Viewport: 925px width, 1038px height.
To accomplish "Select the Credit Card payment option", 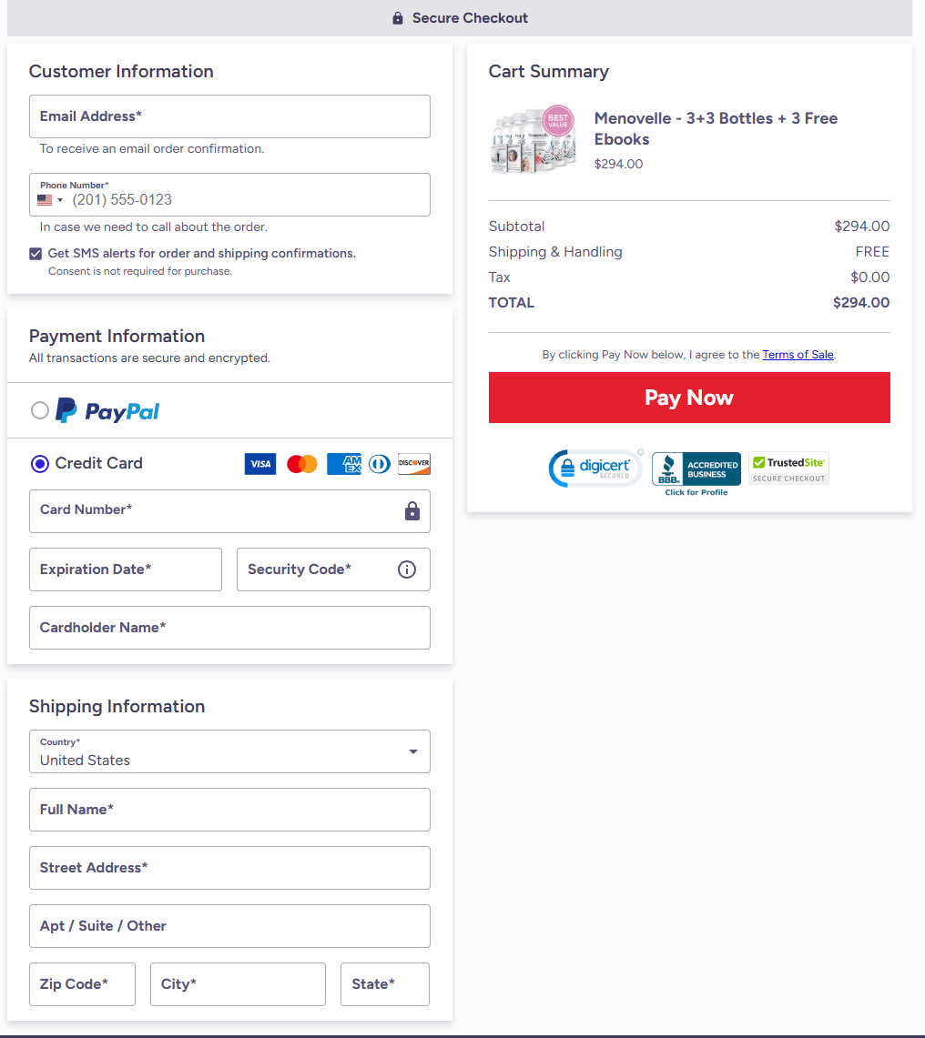I will click(40, 464).
